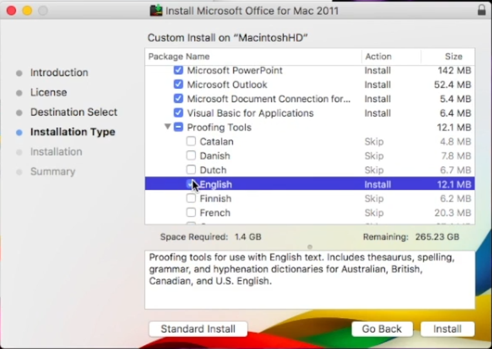The width and height of the screenshot is (492, 349).
Task: Click the Go Back button
Action: pyautogui.click(x=382, y=329)
